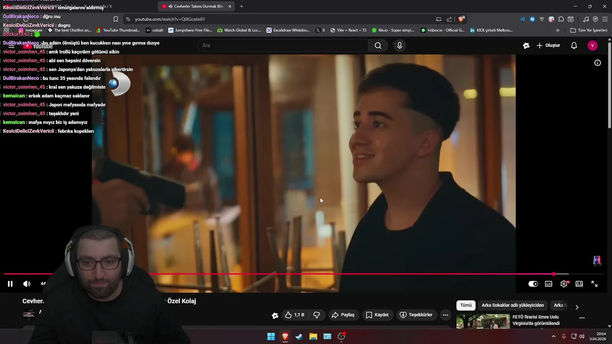
Task: Open the browser hamburger menu
Action: point(605,19)
